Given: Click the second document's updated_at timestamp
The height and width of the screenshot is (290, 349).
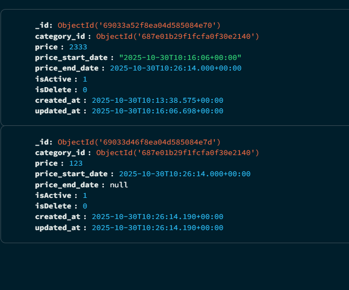Looking at the screenshot, I should pyautogui.click(x=157, y=228).
